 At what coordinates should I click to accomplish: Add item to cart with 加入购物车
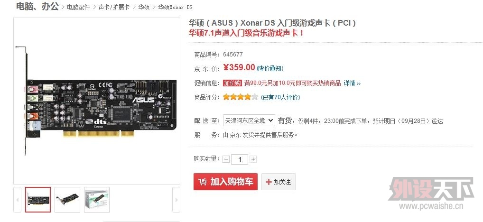pos(225,182)
